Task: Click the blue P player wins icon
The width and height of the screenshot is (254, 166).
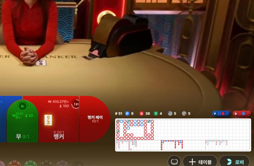Action: [x=127, y=114]
